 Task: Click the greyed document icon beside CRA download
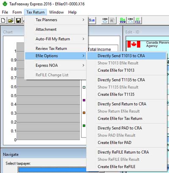coord(112,20)
